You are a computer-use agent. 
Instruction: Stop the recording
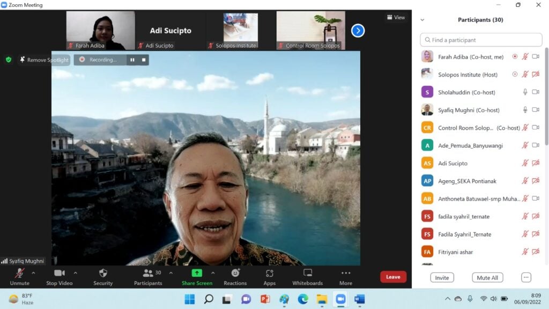coord(144,60)
